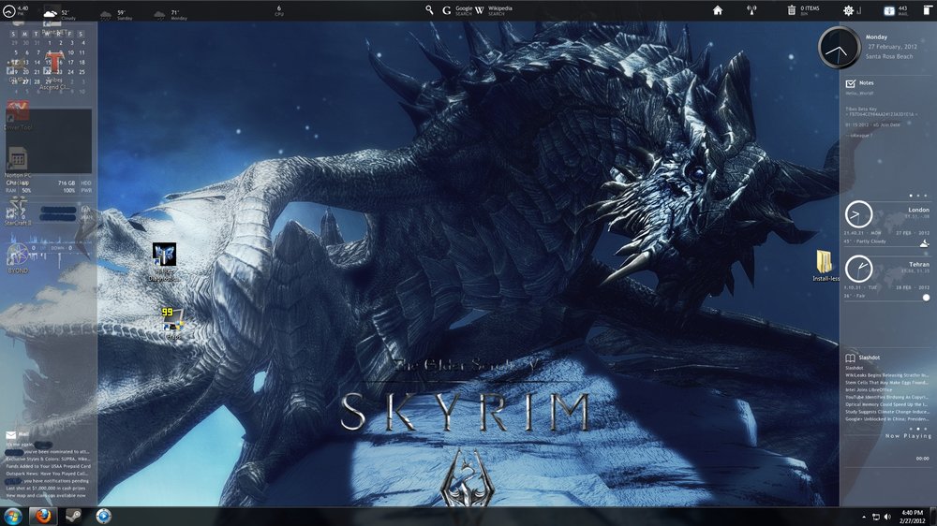Open the Install-less folder on desktop
This screenshot has width=937, height=526.
(x=825, y=266)
